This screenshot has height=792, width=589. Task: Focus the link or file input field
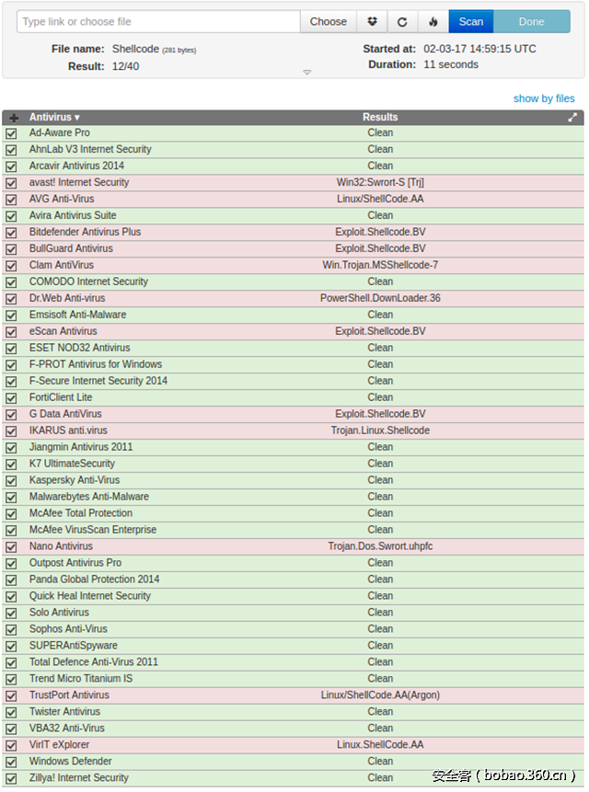pos(158,22)
